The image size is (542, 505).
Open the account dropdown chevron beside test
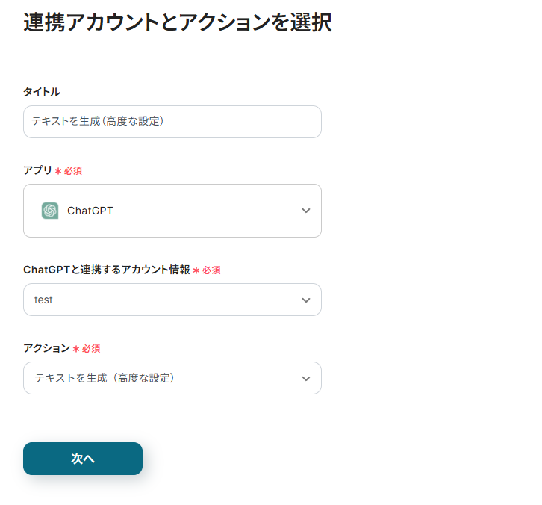pos(305,300)
